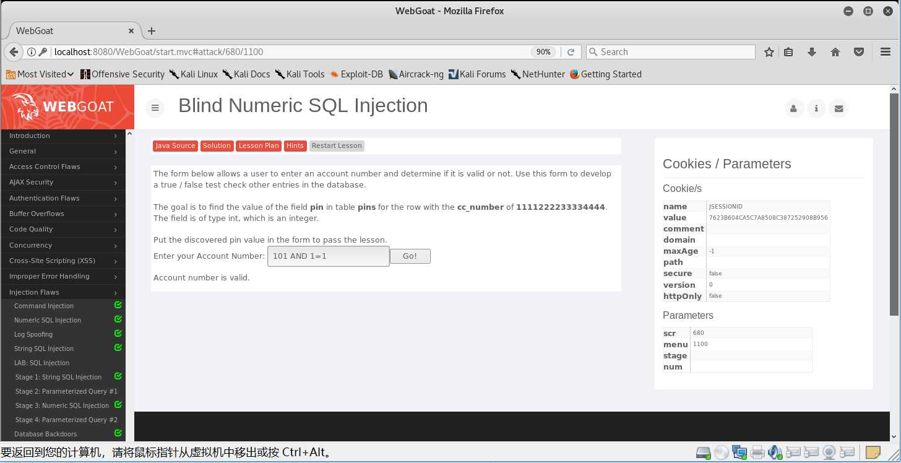Click the VM hard disk status icon

[x=703, y=452]
